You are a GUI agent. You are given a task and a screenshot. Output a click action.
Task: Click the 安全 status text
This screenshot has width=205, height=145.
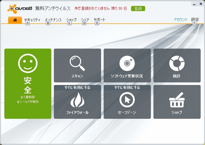[28, 85]
